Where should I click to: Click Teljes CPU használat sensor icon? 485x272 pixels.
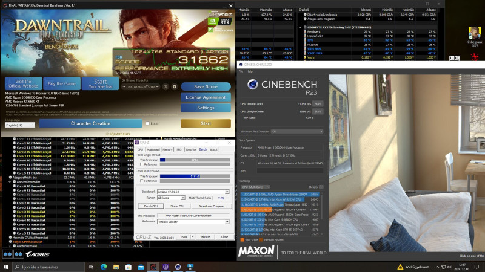10,242
